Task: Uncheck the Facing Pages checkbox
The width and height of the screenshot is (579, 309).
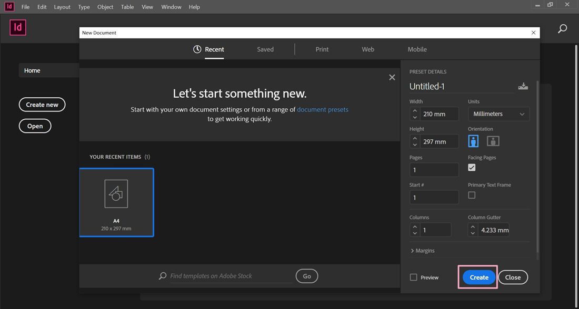Action: pos(472,167)
